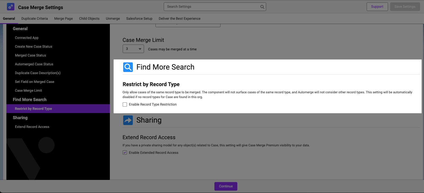Open Automerged Case Status sidebar item
Image resolution: width=424 pixels, height=193 pixels.
point(34,64)
